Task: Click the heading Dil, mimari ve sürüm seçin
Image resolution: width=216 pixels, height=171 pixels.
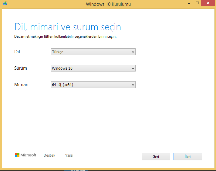Action: (x=68, y=27)
